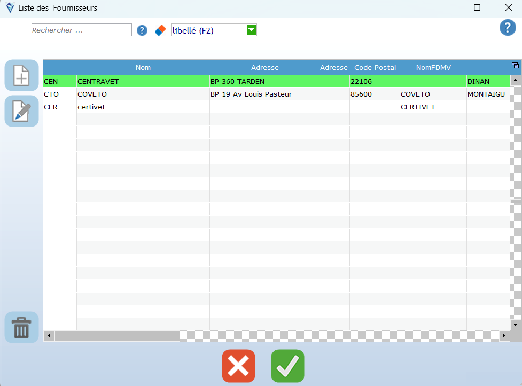Screen dimensions: 522x386
Task: Click the MONTAIGU city cell
Action: tap(488, 94)
